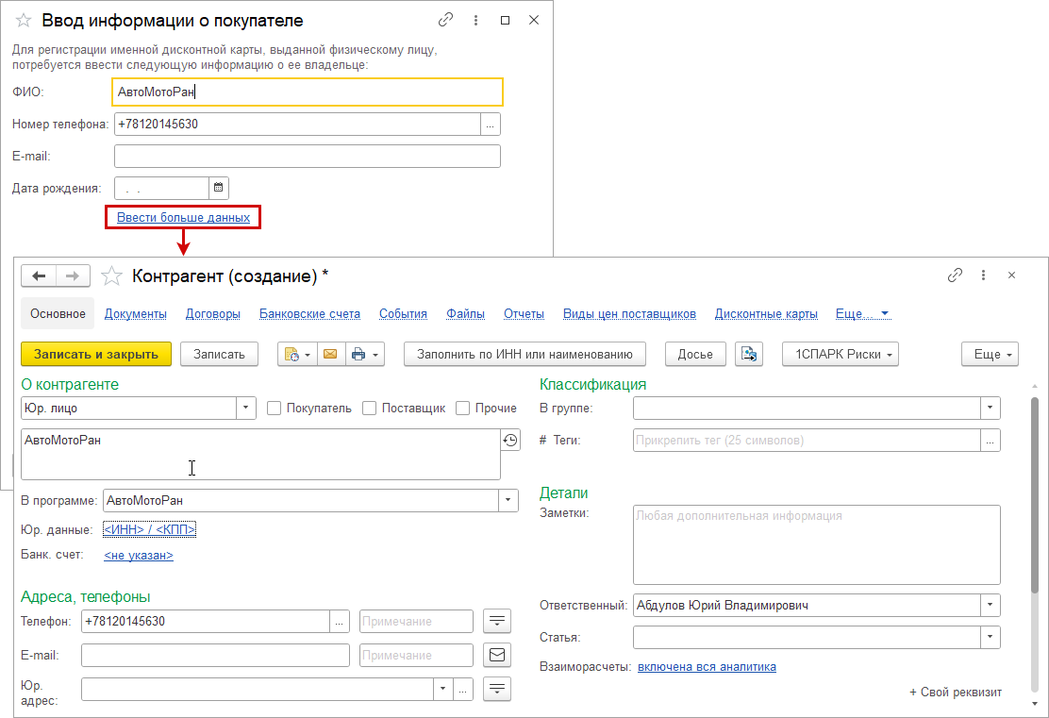Click the Ввести больше данных link

(183, 217)
